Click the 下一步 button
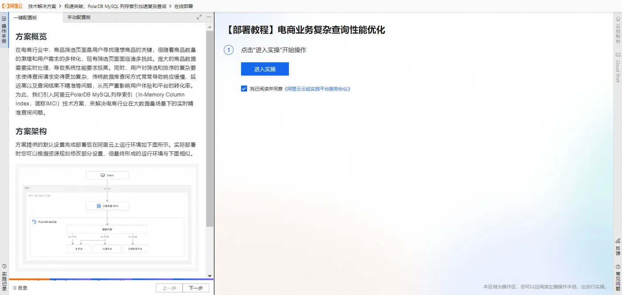The width and height of the screenshot is (622, 295). pyautogui.click(x=196, y=288)
